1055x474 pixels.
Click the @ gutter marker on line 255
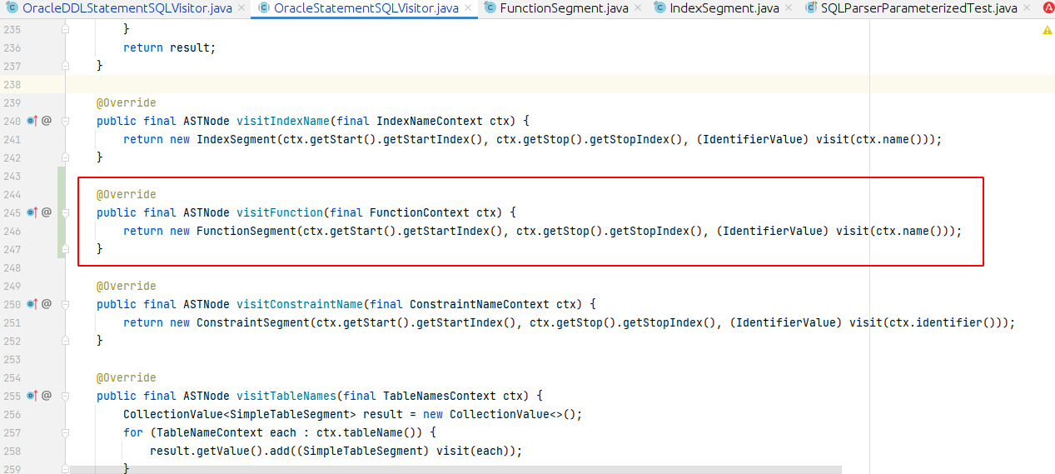pyautogui.click(x=47, y=396)
